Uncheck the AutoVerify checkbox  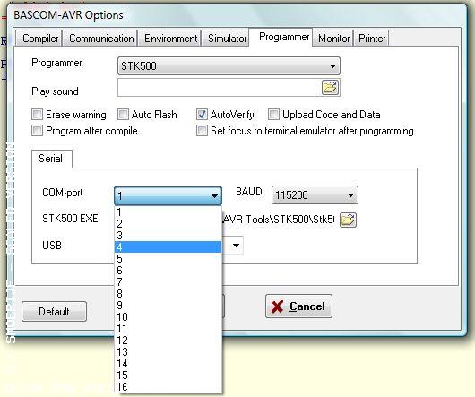pyautogui.click(x=202, y=115)
